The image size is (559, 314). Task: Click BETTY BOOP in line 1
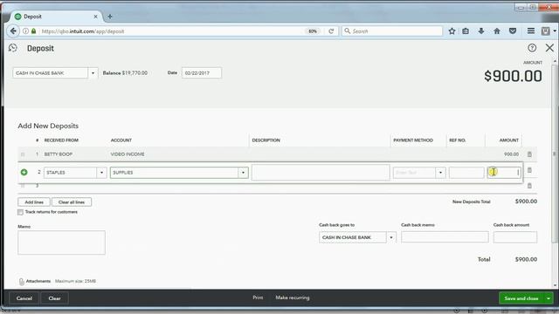point(59,154)
